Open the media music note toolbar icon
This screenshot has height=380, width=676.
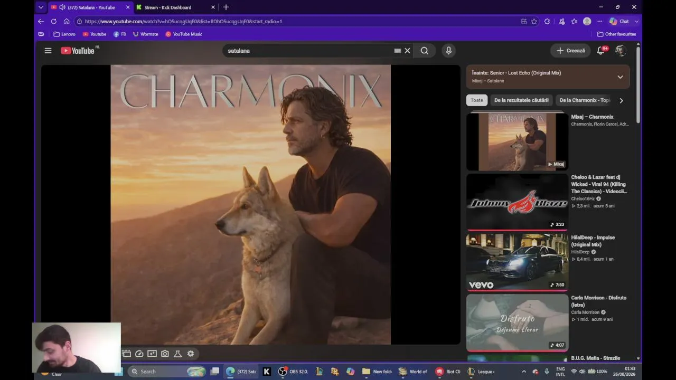[x=561, y=22]
